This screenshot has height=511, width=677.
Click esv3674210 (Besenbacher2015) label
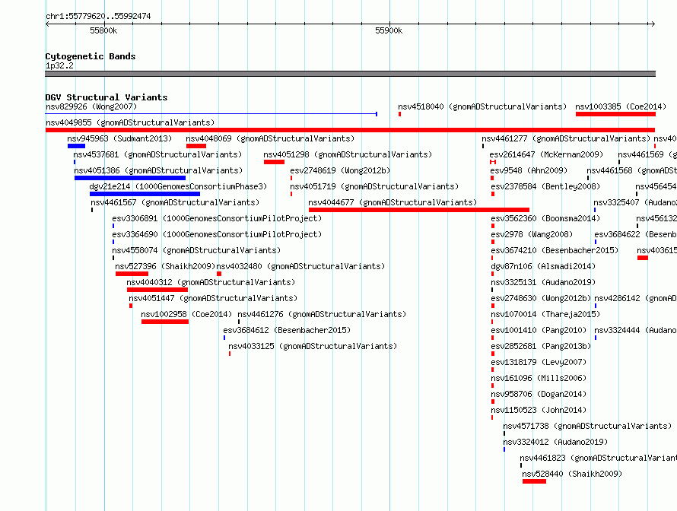coord(555,250)
